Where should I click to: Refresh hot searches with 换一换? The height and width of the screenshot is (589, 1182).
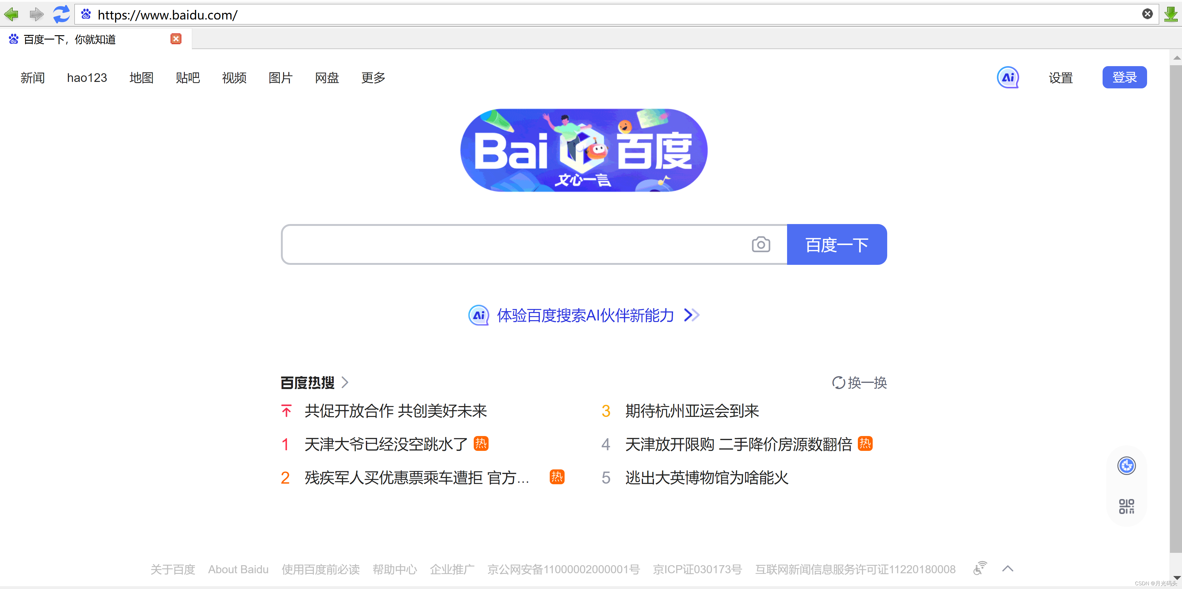coord(859,383)
